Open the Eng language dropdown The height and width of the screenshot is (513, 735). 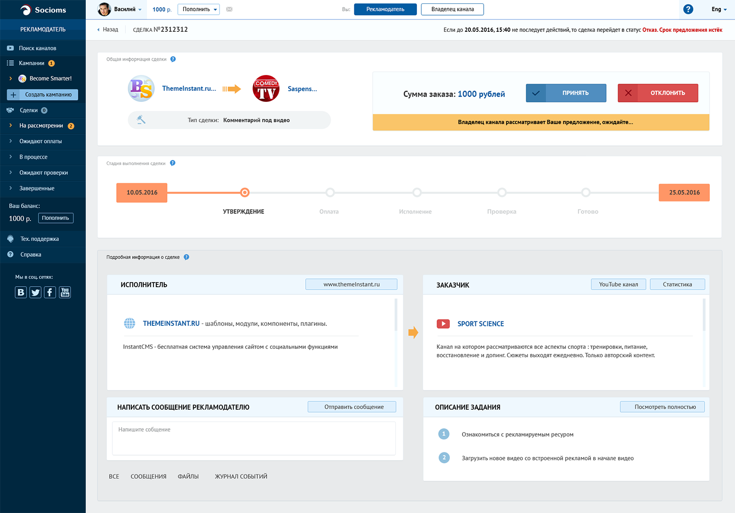click(x=719, y=9)
